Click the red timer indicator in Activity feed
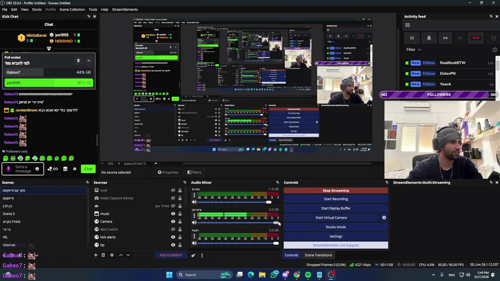Viewport: 500px width, 281px height. [x=476, y=38]
